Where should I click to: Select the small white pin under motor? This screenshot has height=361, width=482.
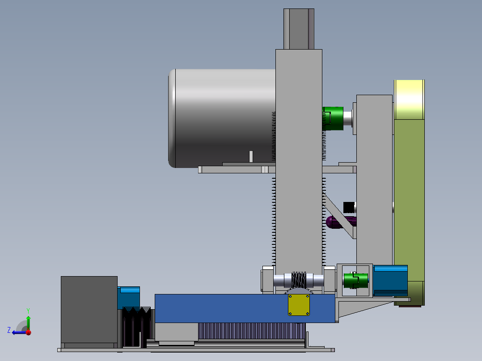click(x=251, y=157)
